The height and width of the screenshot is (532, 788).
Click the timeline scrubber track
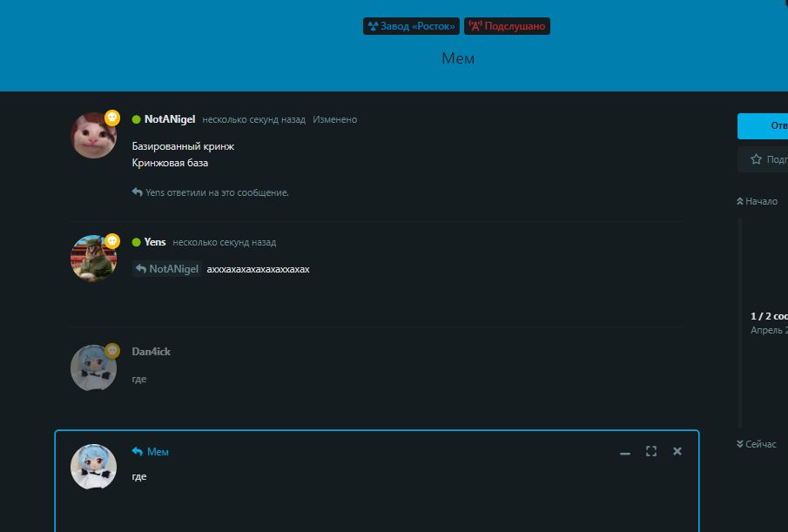(x=740, y=321)
